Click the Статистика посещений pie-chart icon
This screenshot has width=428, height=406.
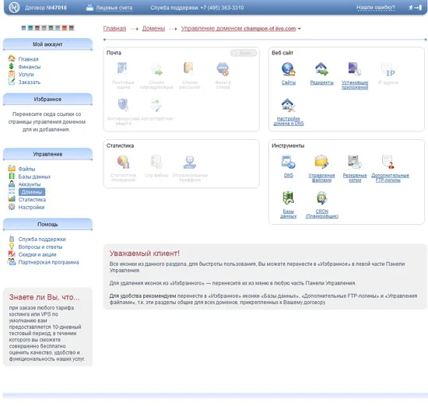(x=123, y=162)
